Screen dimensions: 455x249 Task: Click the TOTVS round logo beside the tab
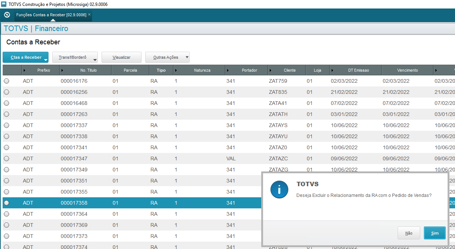pos(7,15)
